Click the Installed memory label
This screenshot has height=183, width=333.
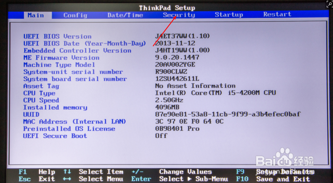point(55,107)
